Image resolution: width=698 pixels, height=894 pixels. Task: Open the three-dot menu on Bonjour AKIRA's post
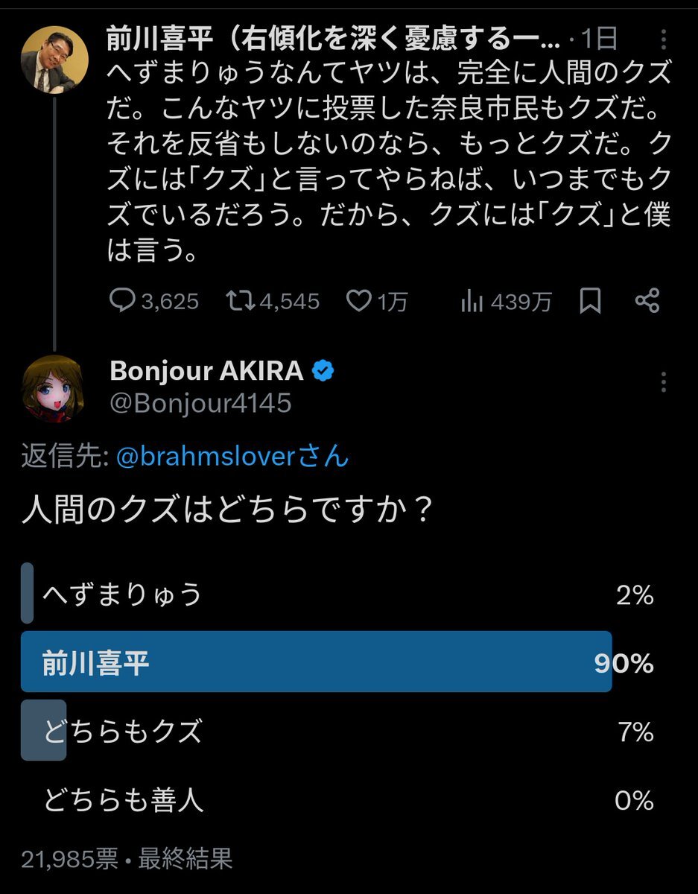point(664,383)
